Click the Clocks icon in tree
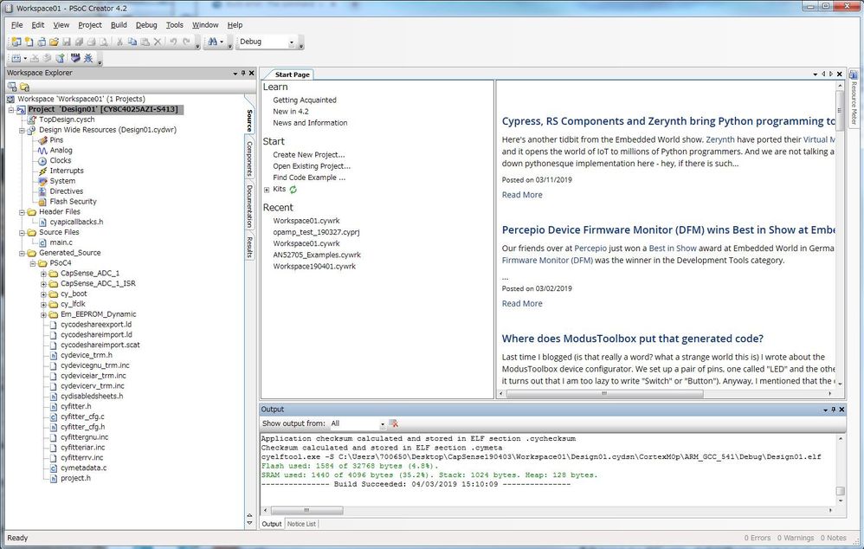Screen dimensions: 864x549 pyautogui.click(x=42, y=161)
